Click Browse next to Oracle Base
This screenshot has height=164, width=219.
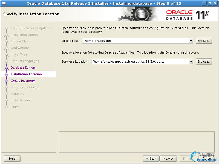[x=204, y=41]
